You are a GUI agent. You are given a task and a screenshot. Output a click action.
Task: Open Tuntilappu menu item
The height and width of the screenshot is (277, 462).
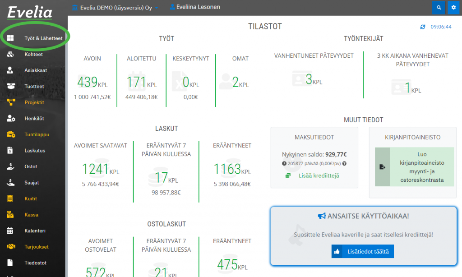click(x=37, y=134)
